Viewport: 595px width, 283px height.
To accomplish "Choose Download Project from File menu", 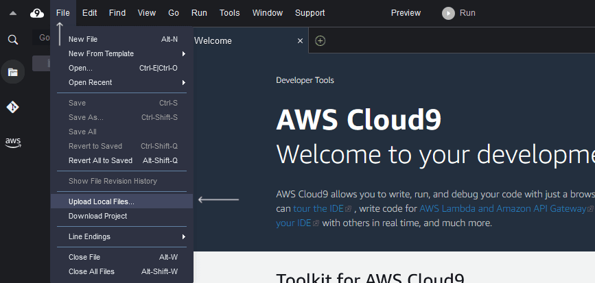I will click(x=121, y=217).
